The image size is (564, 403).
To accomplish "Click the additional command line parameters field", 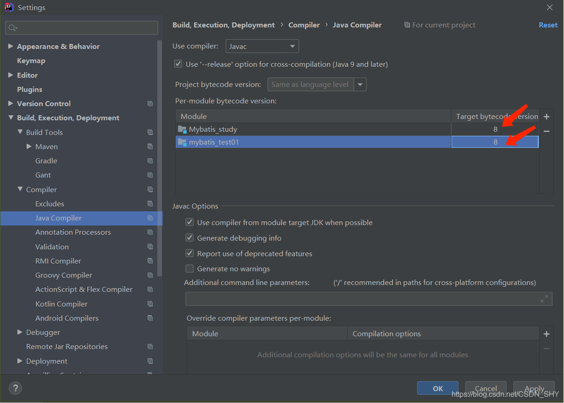I will coord(362,299).
